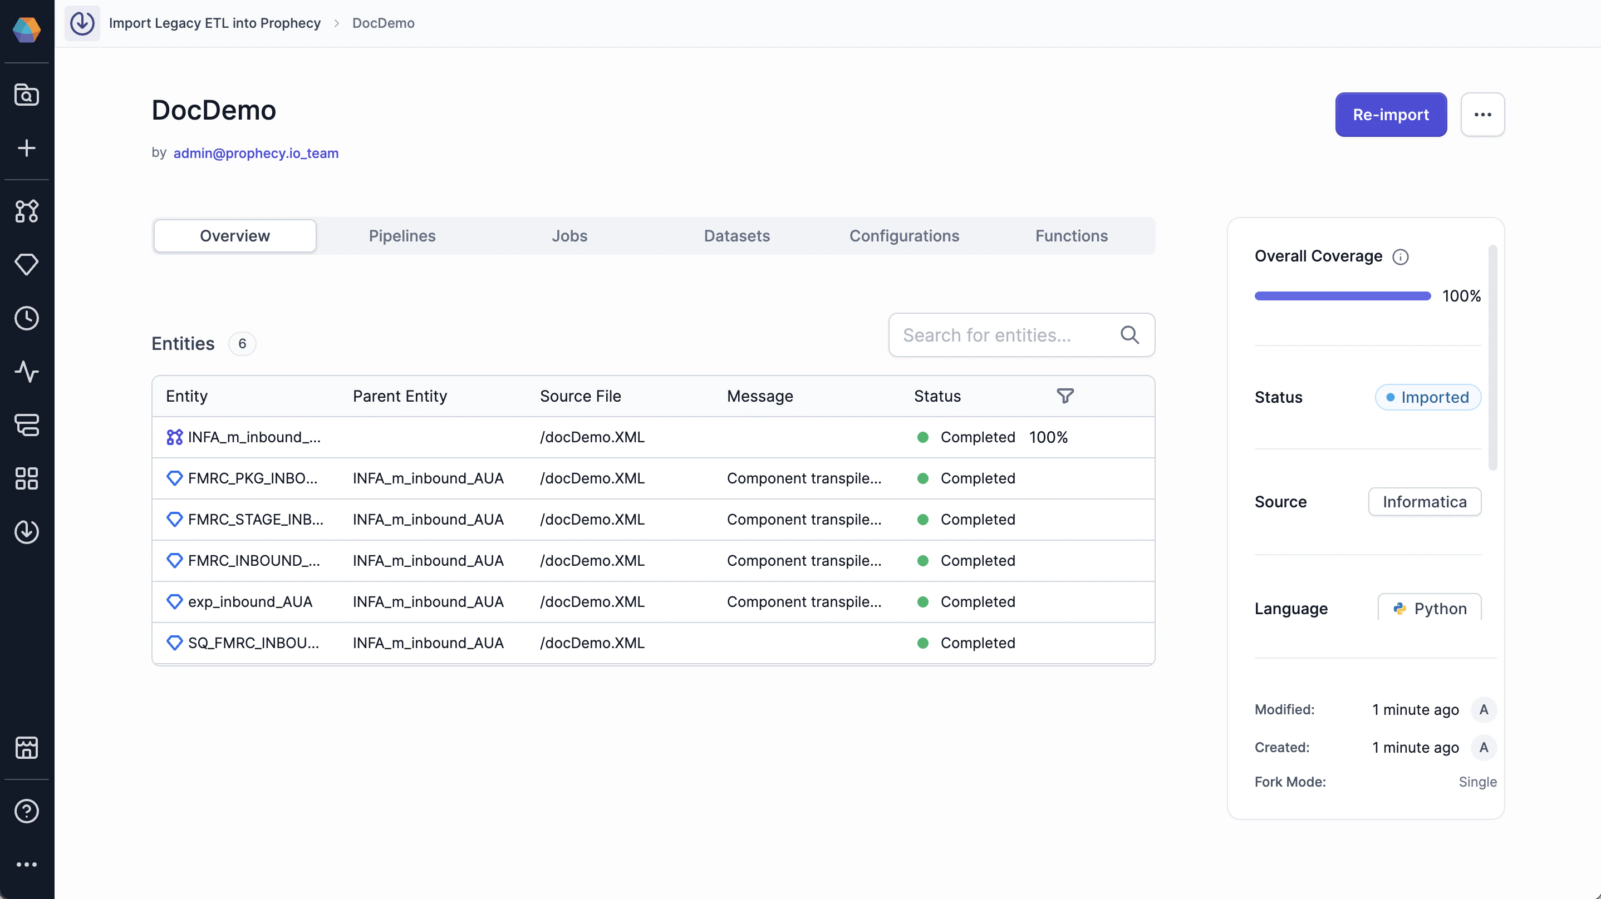This screenshot has width=1601, height=899.
Task: Open the Configurations tab
Action: pos(903,236)
